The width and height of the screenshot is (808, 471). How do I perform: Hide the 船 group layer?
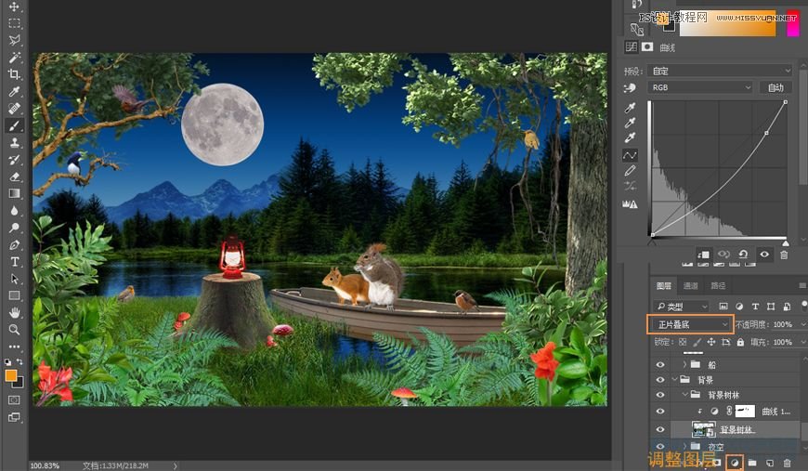660,365
